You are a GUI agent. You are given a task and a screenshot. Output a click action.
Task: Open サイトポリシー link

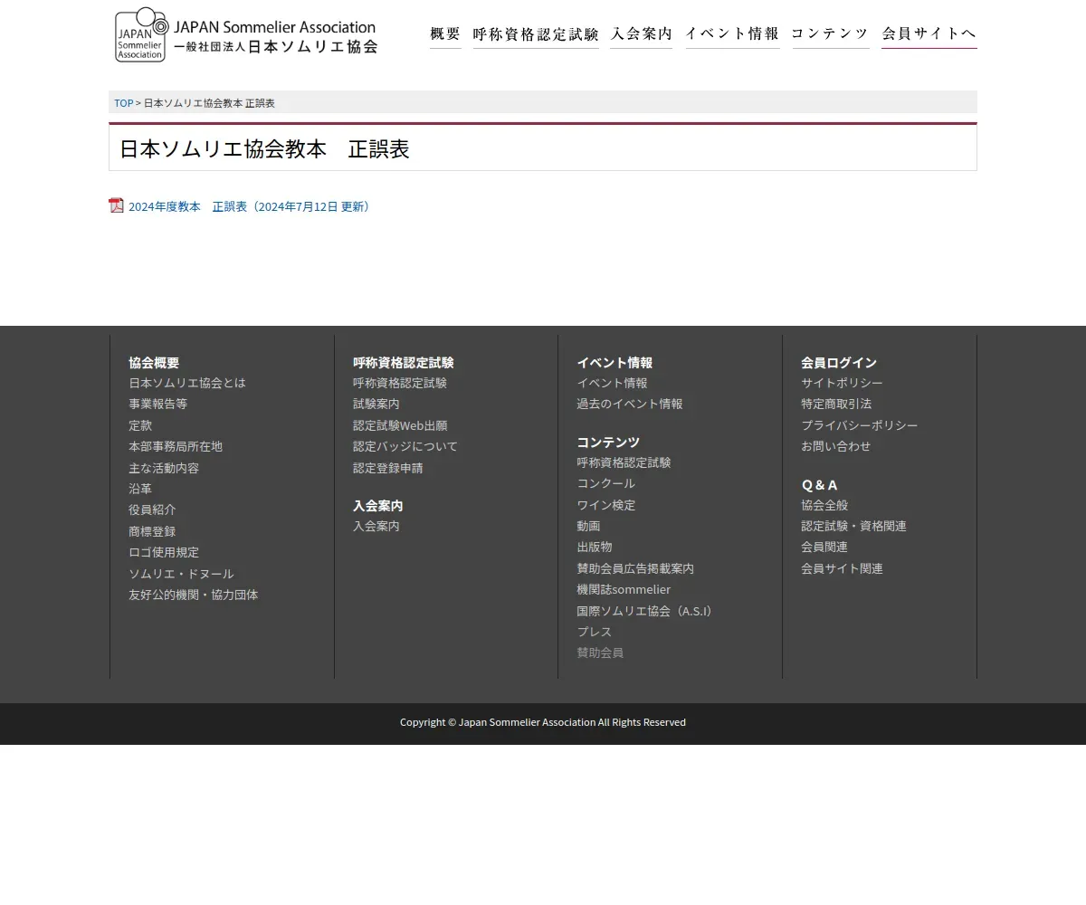click(842, 383)
